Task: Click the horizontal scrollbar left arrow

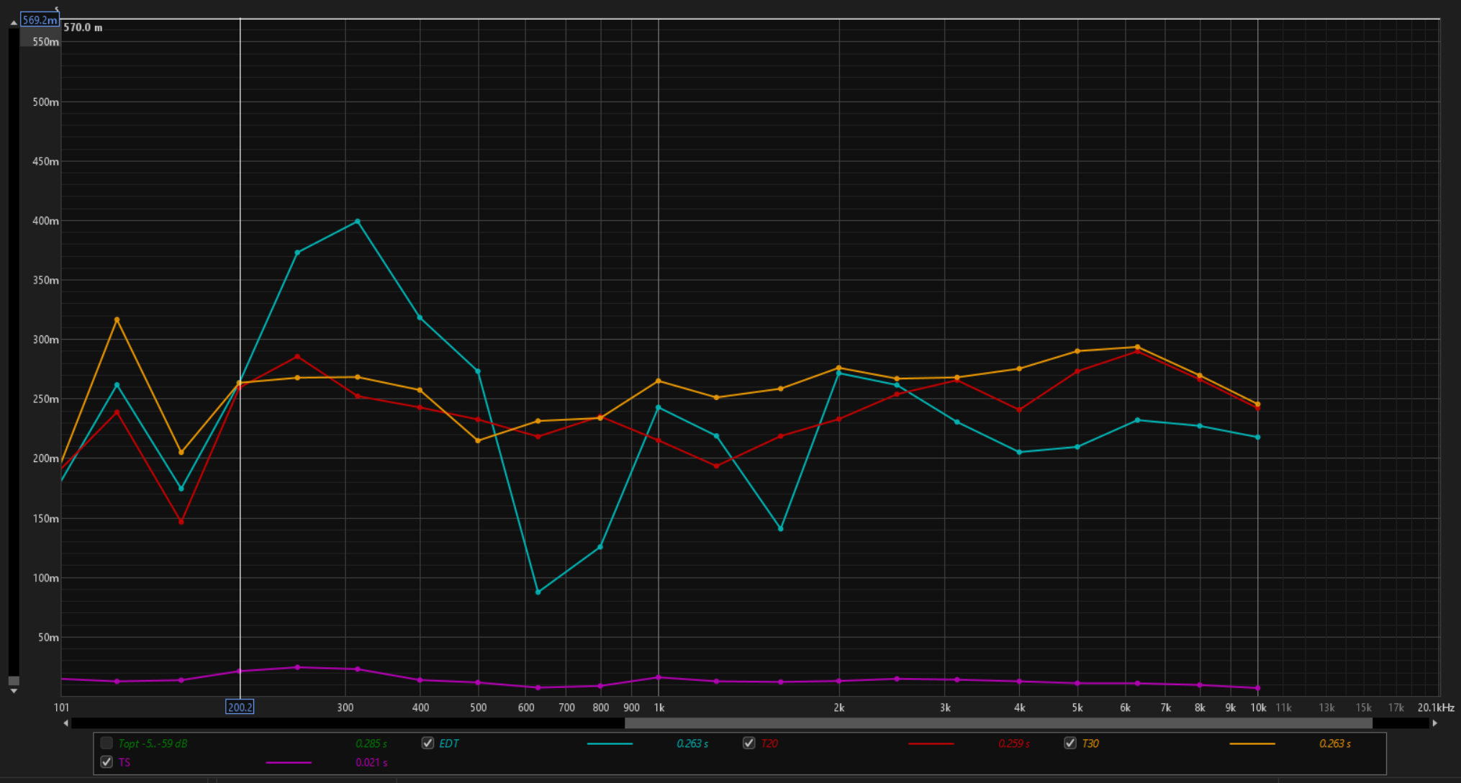Action: [65, 723]
